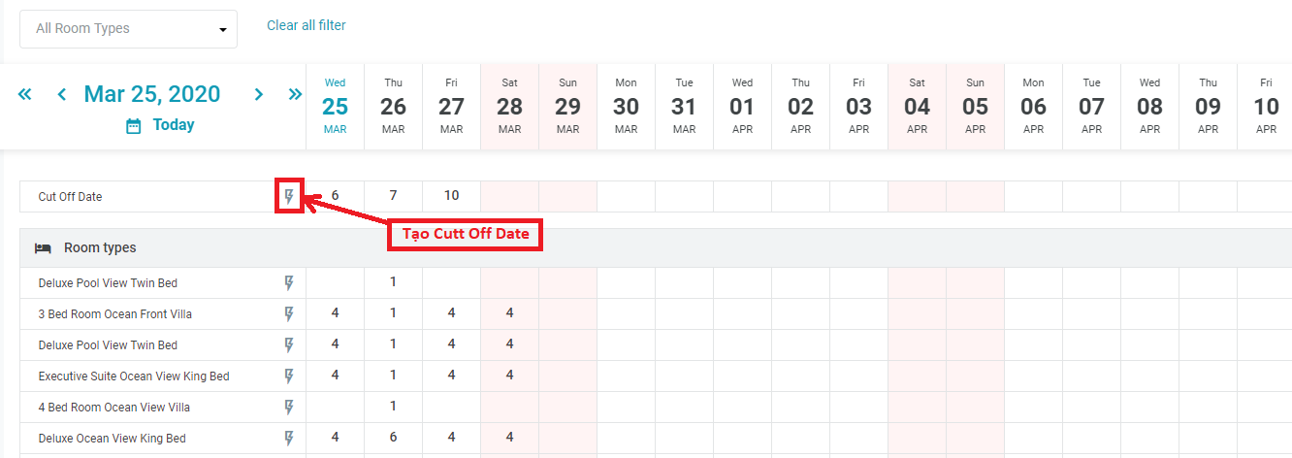Open the All Room Types dropdown
This screenshot has width=1292, height=458.
point(128,29)
